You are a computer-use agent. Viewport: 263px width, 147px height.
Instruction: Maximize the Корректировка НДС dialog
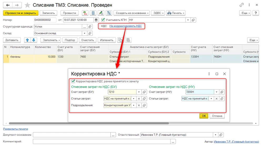(217, 74)
